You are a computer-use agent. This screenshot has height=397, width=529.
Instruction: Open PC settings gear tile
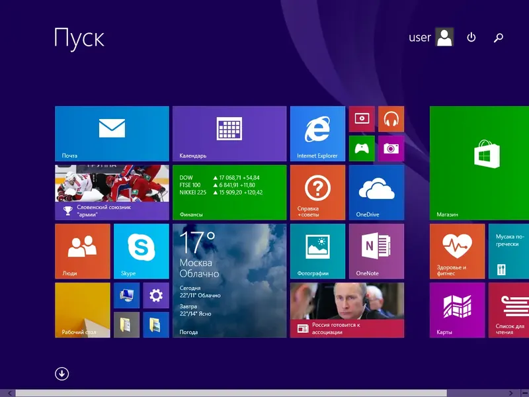(x=156, y=295)
